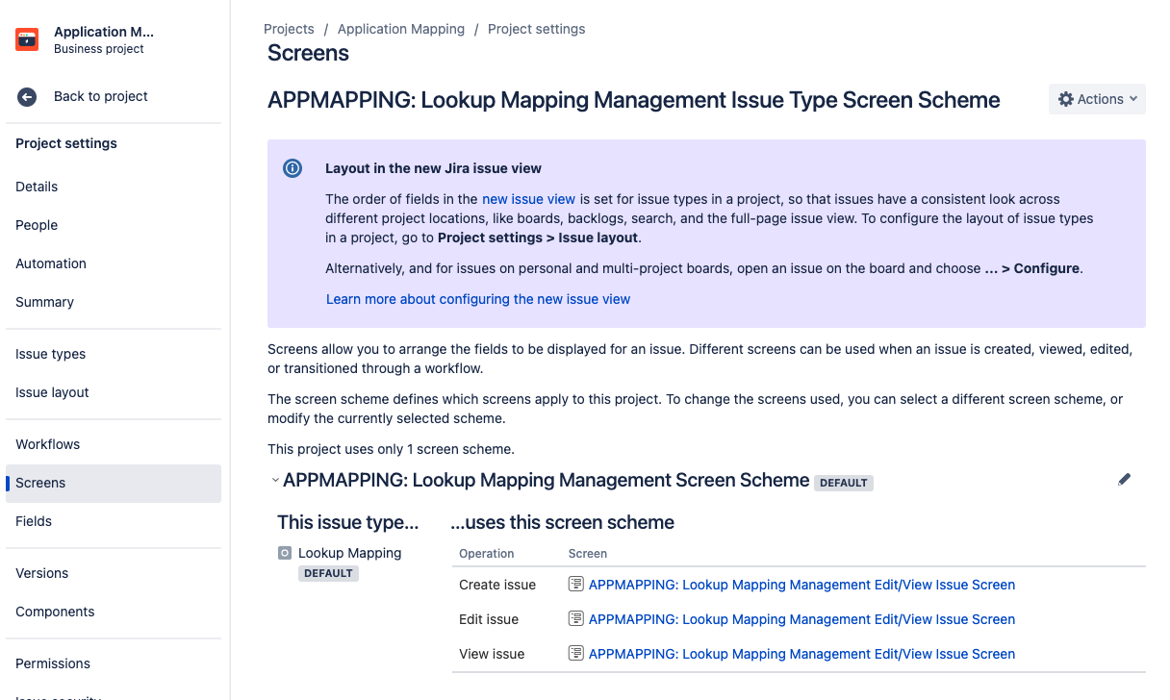Click the Lookup Mapping issue type icon
The height and width of the screenshot is (700, 1170).
pyautogui.click(x=284, y=552)
